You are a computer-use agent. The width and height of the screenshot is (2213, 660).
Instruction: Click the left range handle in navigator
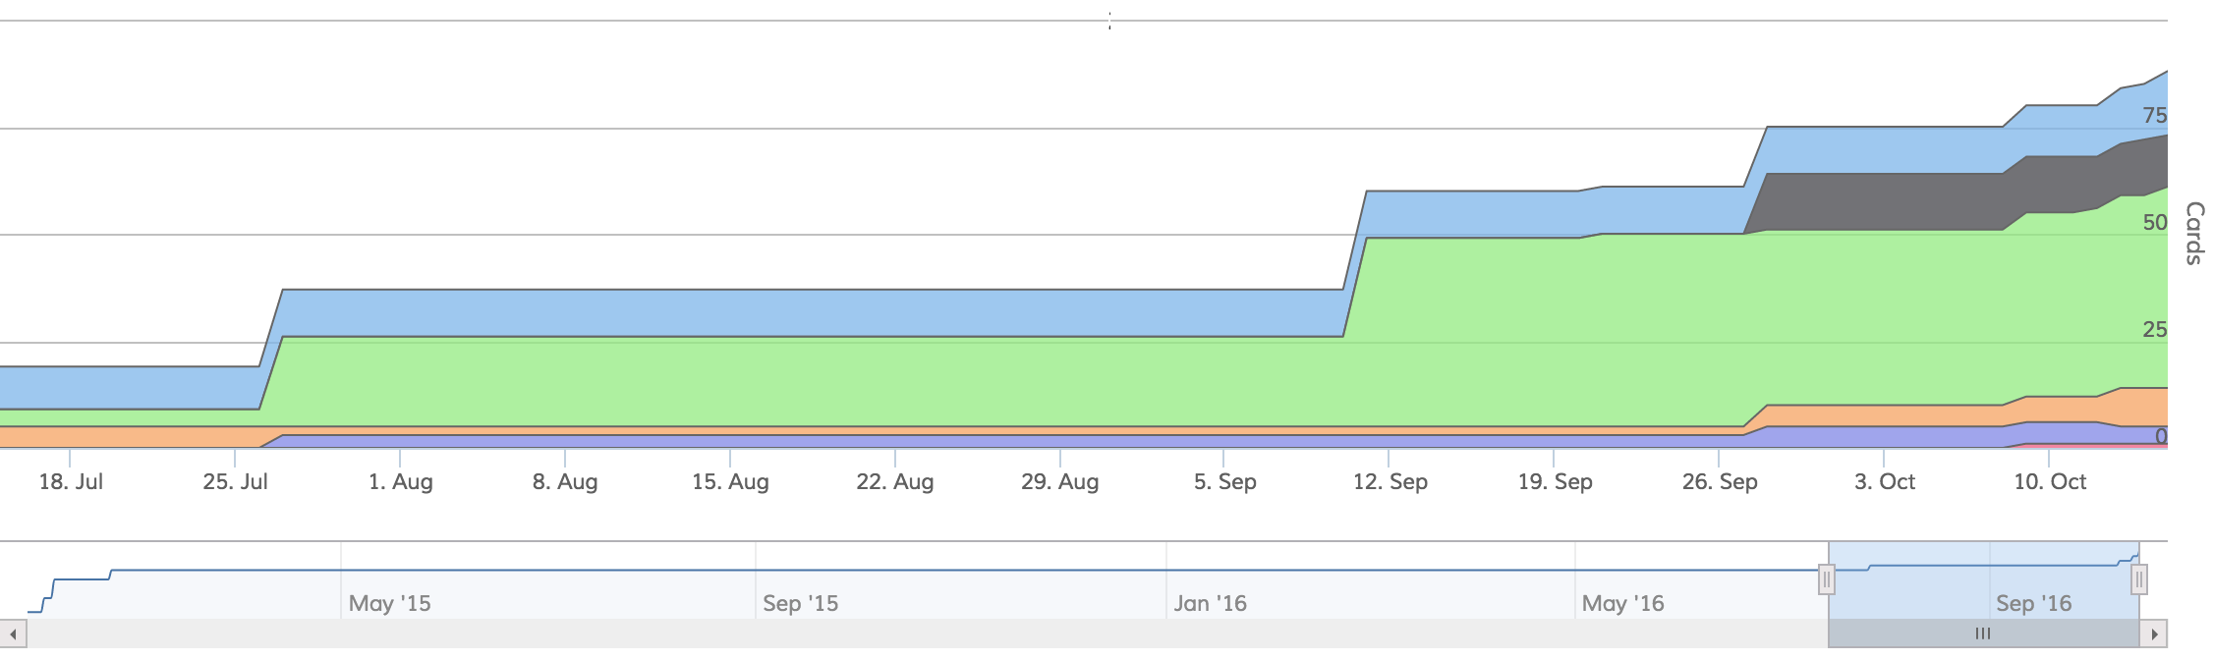(x=1827, y=579)
